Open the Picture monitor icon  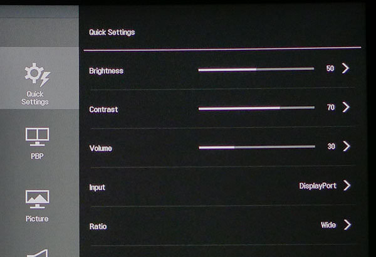point(37,199)
